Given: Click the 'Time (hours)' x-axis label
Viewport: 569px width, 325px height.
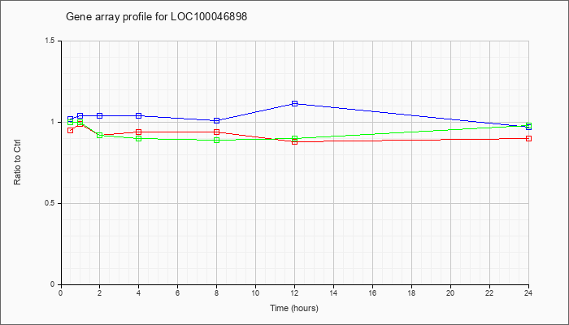Looking at the screenshot, I should tap(294, 308).
